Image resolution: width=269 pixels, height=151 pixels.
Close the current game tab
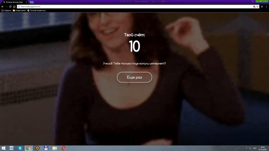click(26, 2)
